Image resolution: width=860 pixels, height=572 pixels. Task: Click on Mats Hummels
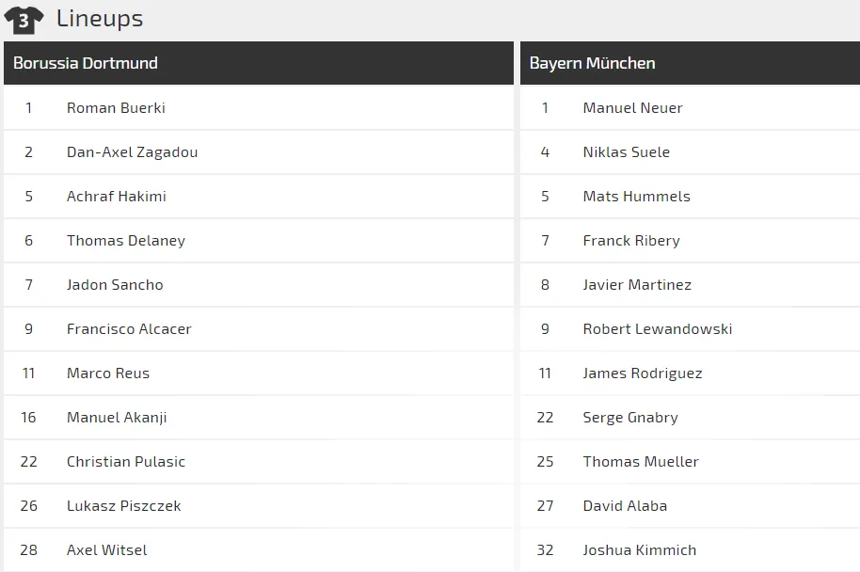tap(636, 197)
